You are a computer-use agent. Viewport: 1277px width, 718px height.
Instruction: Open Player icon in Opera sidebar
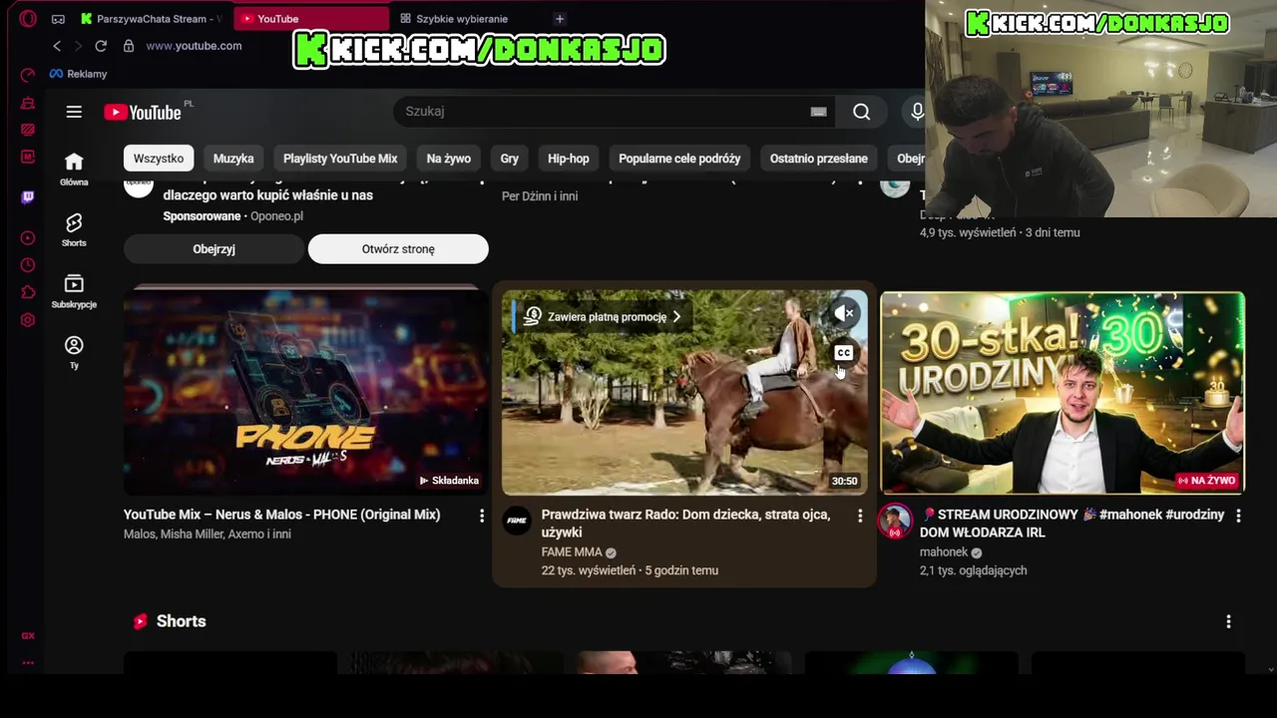28,238
